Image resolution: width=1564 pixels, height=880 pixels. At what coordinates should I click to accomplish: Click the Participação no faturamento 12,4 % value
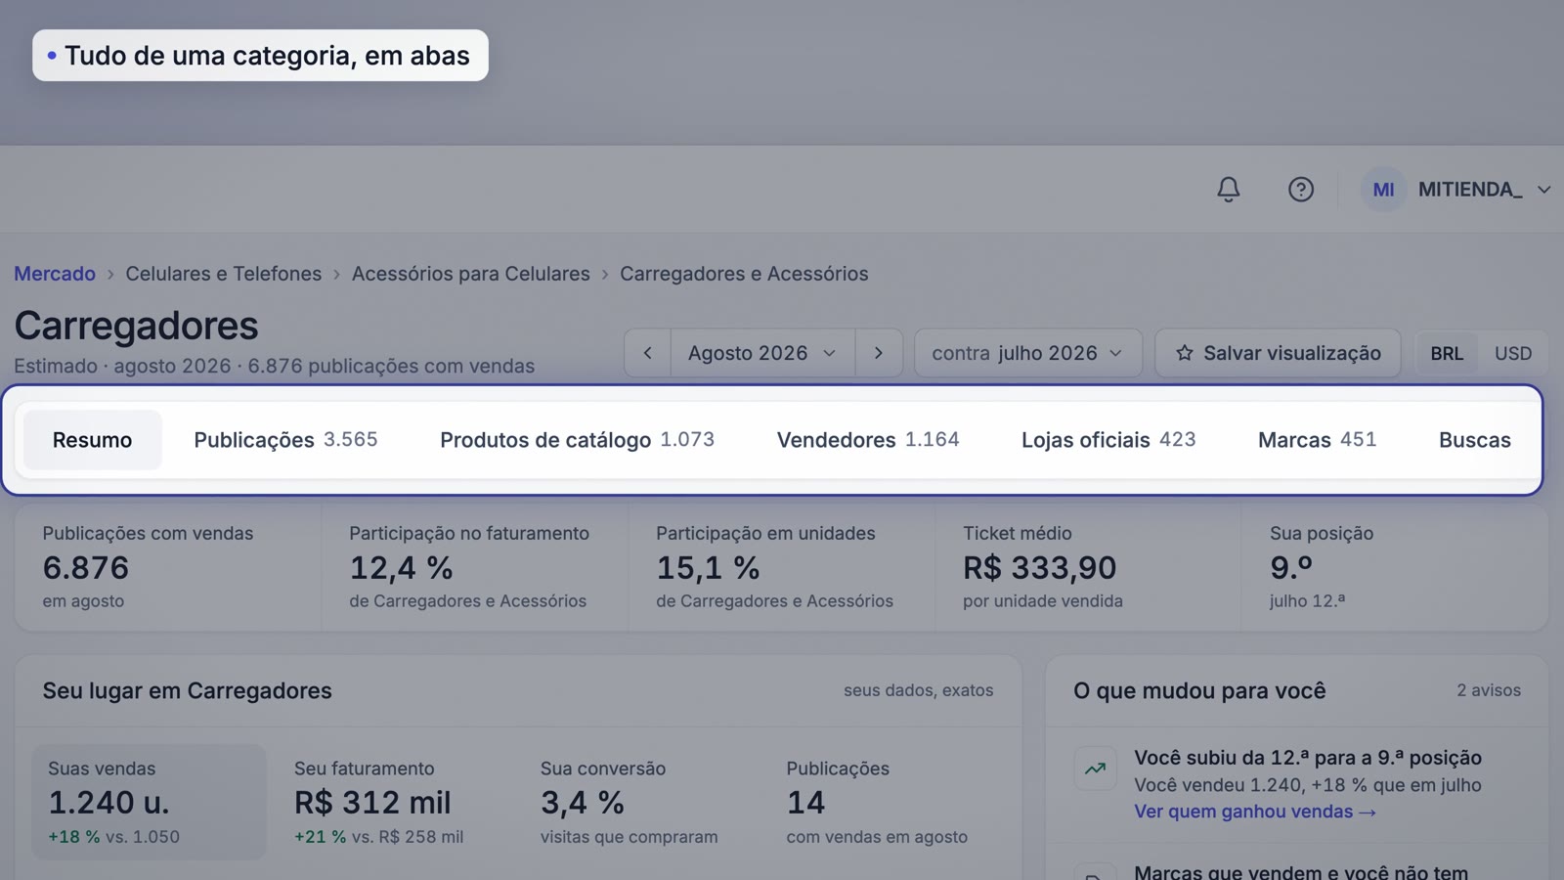401,568
